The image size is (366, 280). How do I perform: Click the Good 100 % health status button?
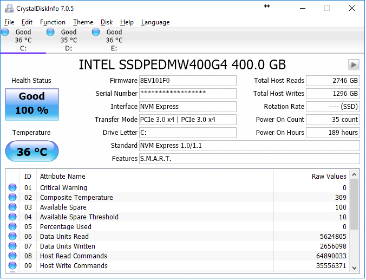click(32, 105)
